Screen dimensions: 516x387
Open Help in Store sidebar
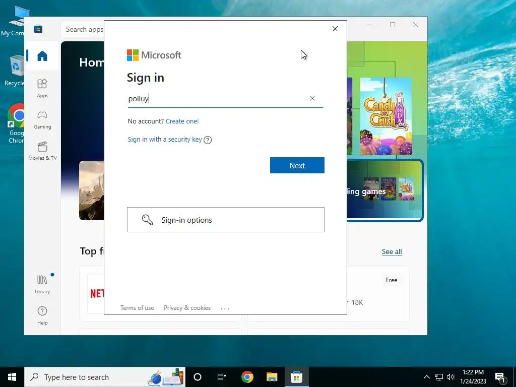click(42, 315)
